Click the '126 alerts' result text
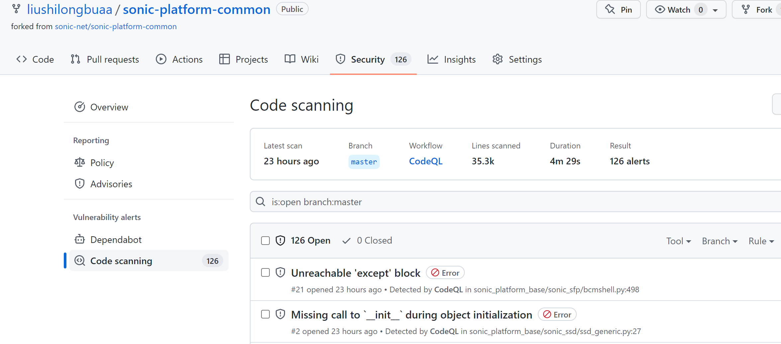Viewport: 781px width, 344px height. point(630,161)
